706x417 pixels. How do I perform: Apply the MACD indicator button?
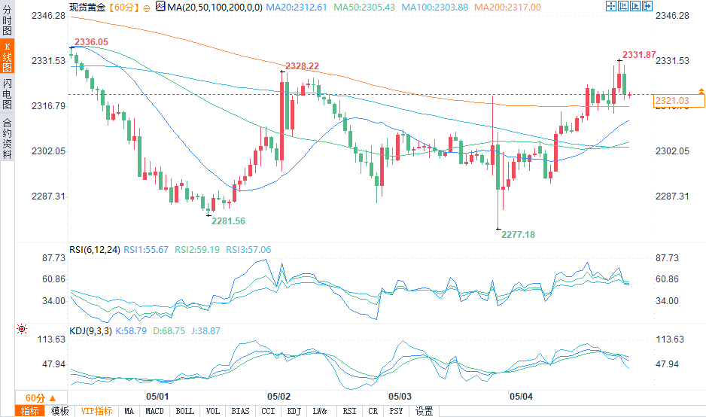coord(155,411)
